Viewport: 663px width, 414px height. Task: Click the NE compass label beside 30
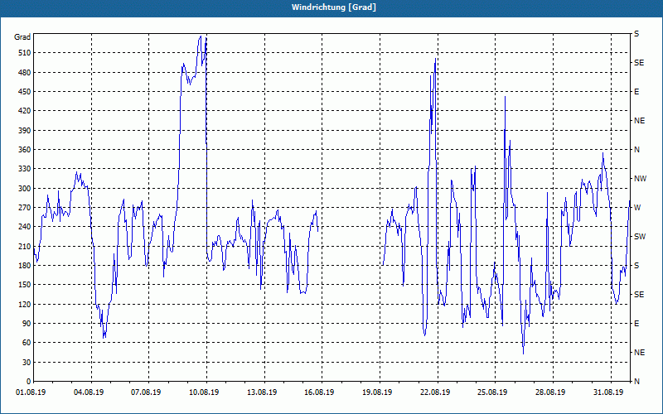pos(640,353)
